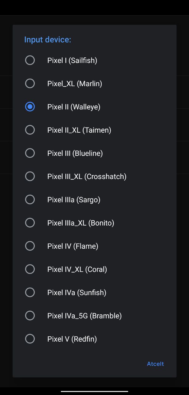The image size is (189, 395).
Task: Choose Pixel III_XL (Crosshatch) radio circle
Action: [30, 176]
